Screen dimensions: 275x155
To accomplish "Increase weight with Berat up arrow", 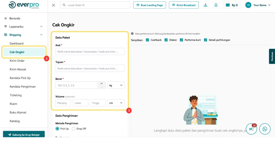I will click(x=102, y=84).
